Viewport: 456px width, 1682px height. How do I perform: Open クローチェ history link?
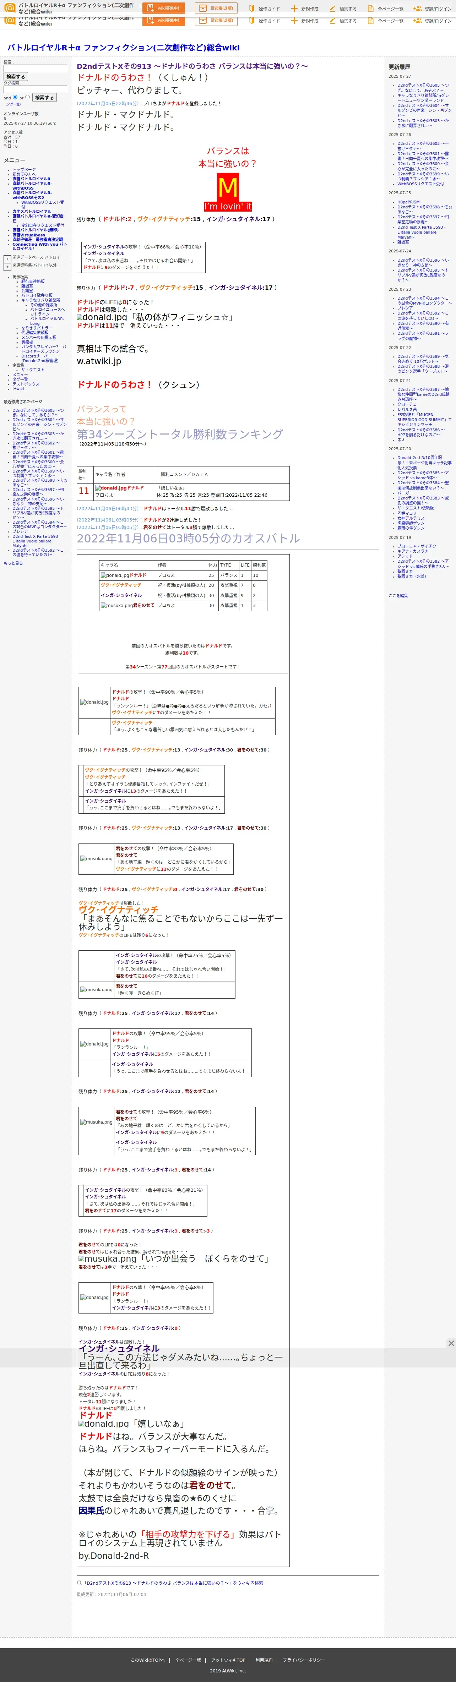[x=406, y=404]
